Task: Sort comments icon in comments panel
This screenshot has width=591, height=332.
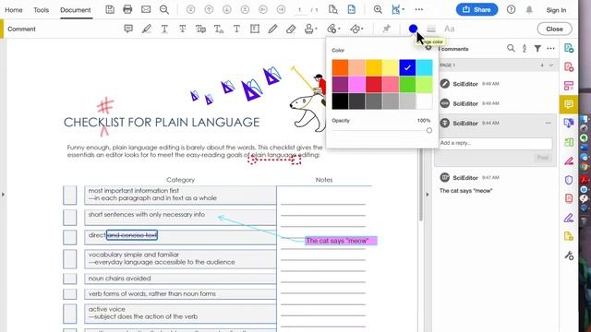Action: [x=525, y=48]
